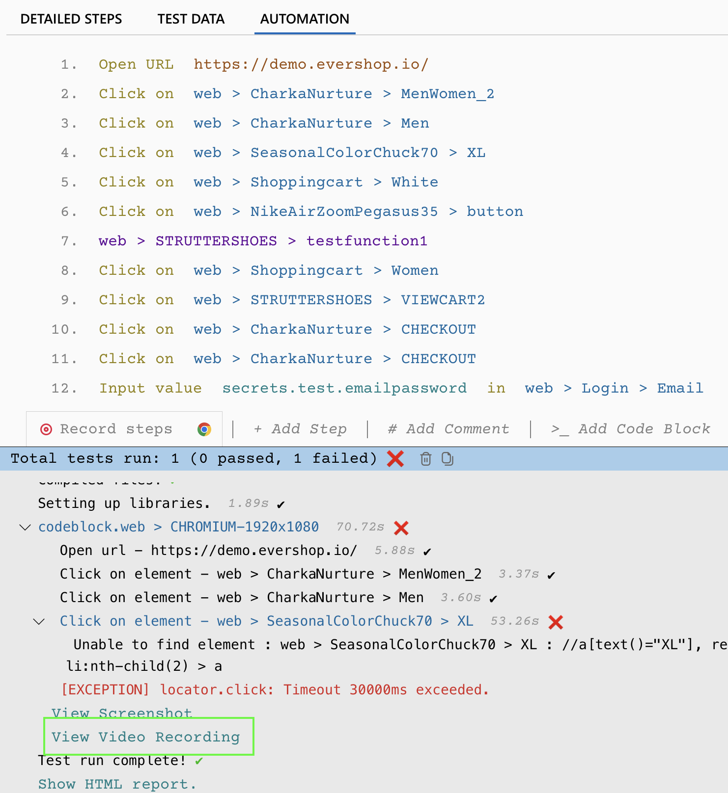Click the red X after total tests failed
The height and width of the screenshot is (793, 728).
pos(395,459)
